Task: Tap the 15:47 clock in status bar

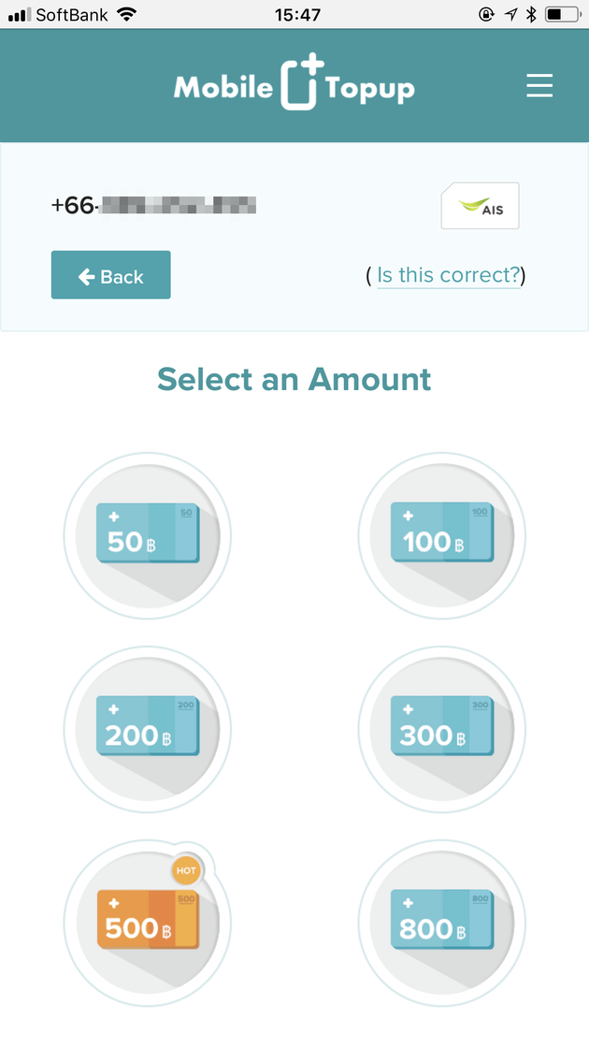Action: pyautogui.click(x=297, y=14)
